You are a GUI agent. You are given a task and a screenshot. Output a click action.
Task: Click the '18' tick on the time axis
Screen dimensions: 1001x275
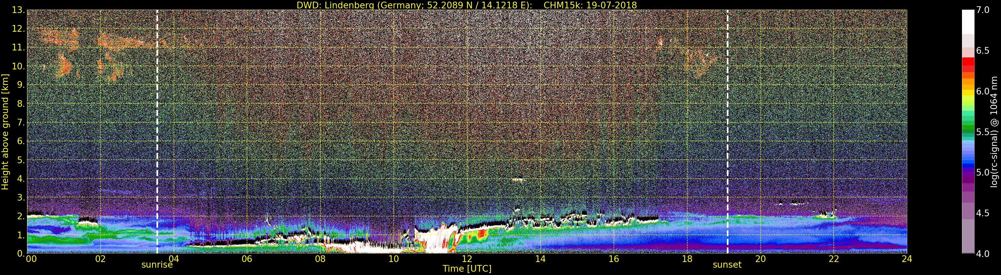pyautogui.click(x=687, y=259)
